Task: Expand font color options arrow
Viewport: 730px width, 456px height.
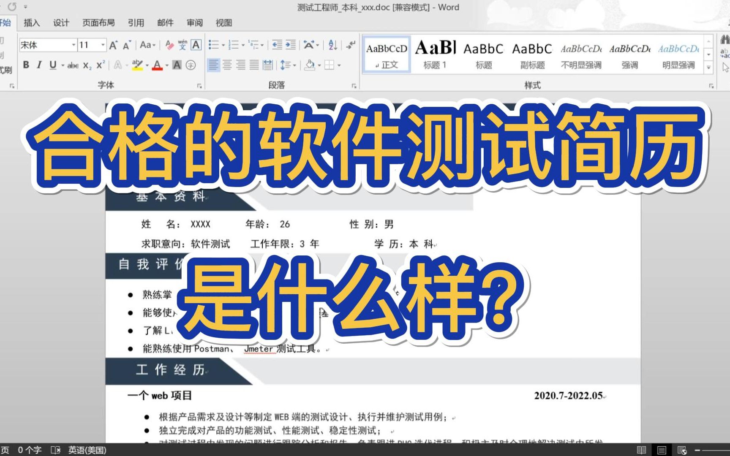Action: click(167, 65)
